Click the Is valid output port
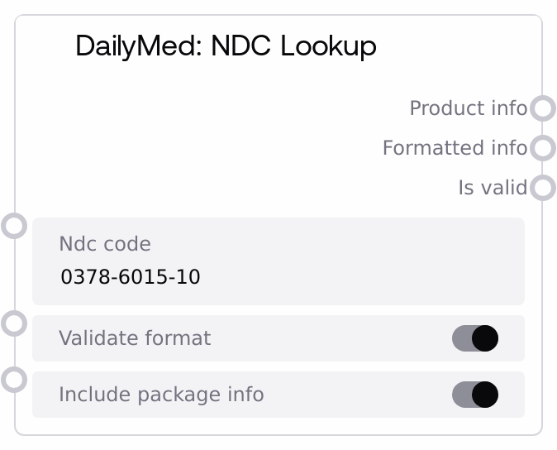Viewport: 557px width, 450px height. [x=542, y=188]
